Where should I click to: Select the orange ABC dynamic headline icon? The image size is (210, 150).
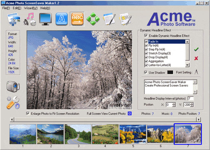click(x=77, y=19)
